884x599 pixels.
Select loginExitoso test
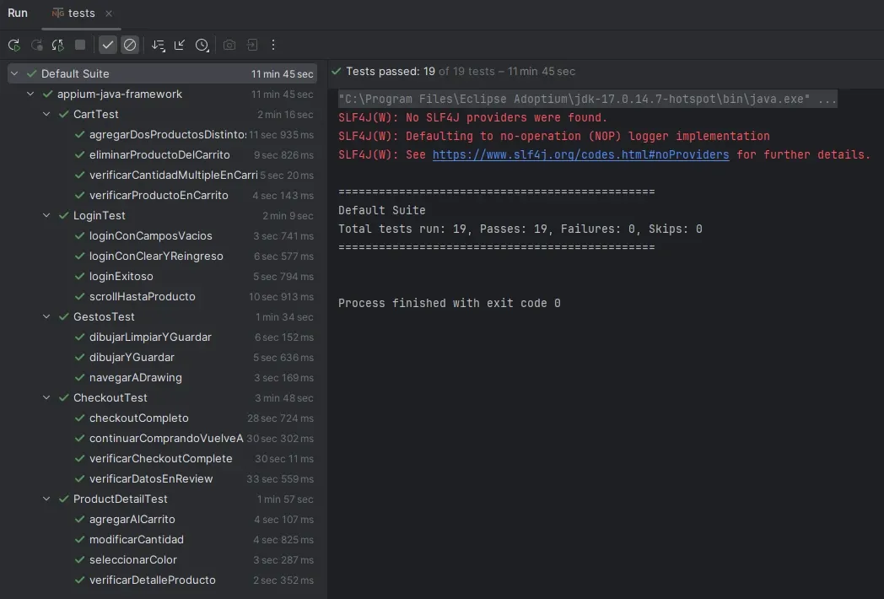pyautogui.click(x=162, y=277)
